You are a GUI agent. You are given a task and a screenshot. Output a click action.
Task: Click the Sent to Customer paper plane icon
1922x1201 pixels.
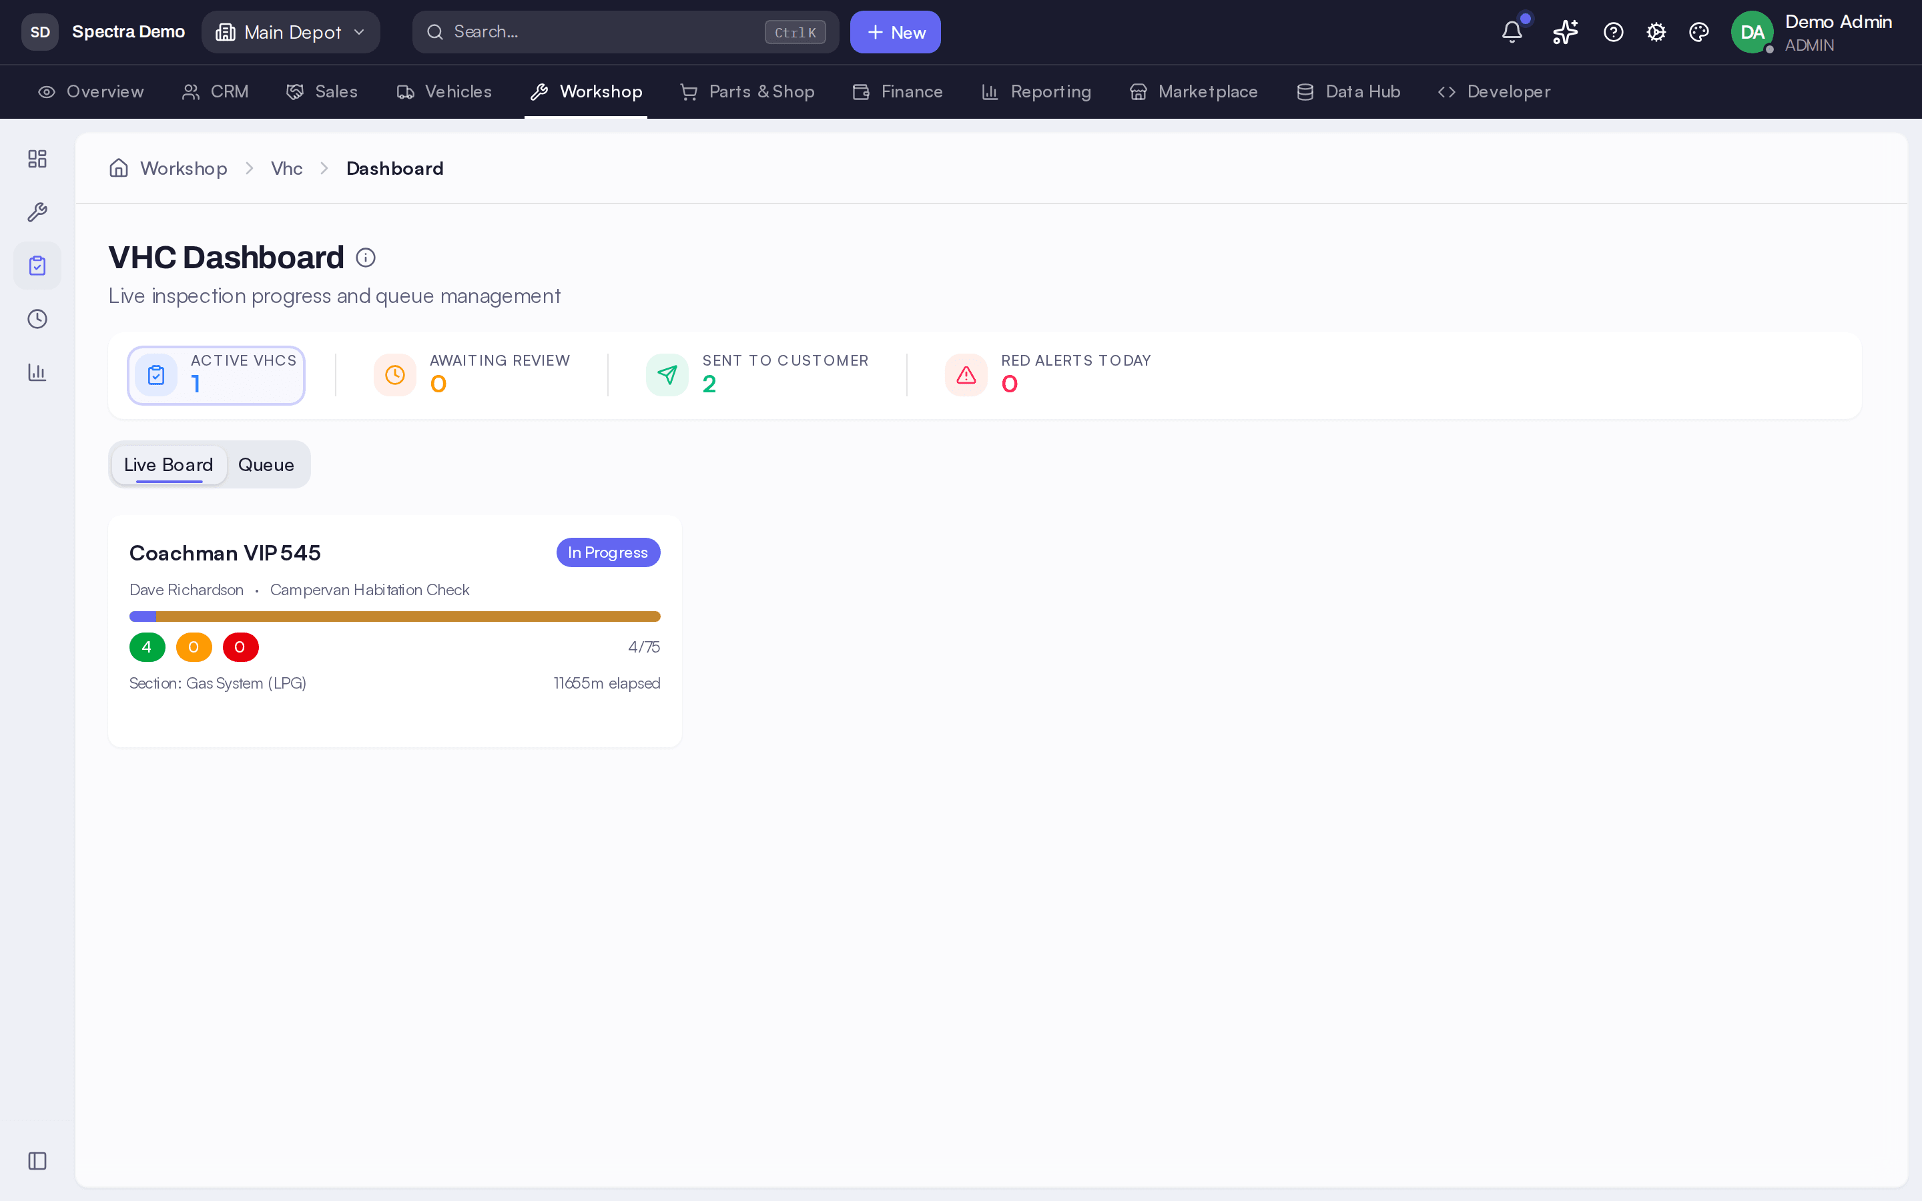pyautogui.click(x=667, y=375)
